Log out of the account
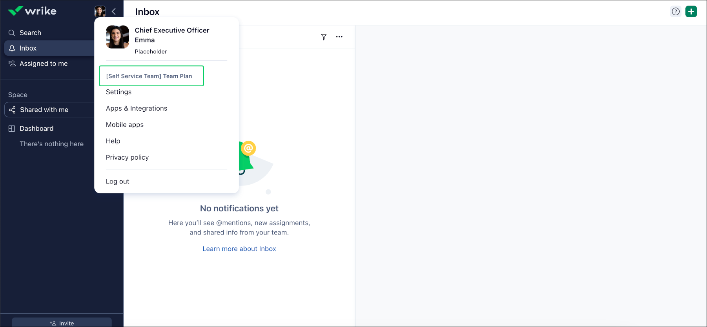 pos(117,182)
